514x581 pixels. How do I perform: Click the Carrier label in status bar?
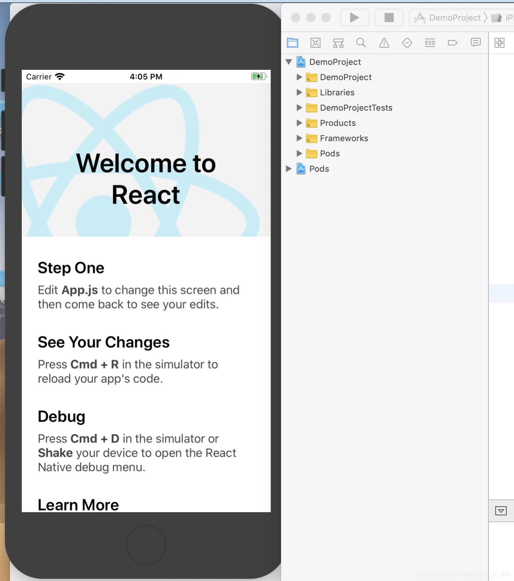[39, 77]
